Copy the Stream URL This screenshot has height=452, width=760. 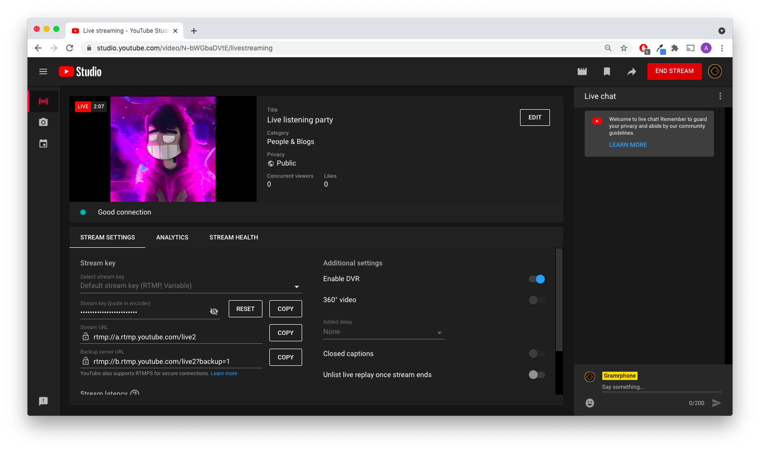coord(285,333)
